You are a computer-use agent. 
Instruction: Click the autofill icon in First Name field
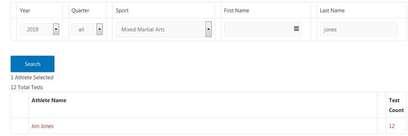[x=297, y=29]
